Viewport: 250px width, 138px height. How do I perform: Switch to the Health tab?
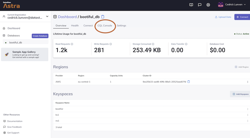pos(75,25)
